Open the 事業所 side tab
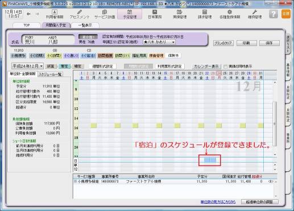Viewport: 294px width, 211px height. point(288,138)
